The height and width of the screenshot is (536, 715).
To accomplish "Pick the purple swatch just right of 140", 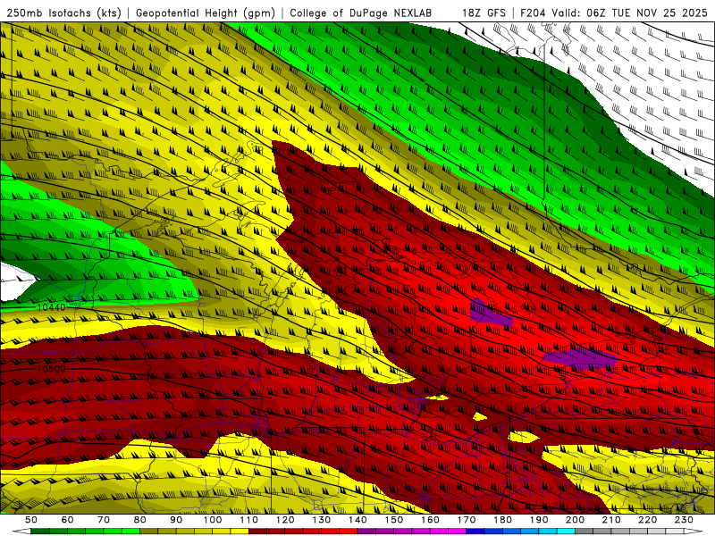I will [366, 532].
